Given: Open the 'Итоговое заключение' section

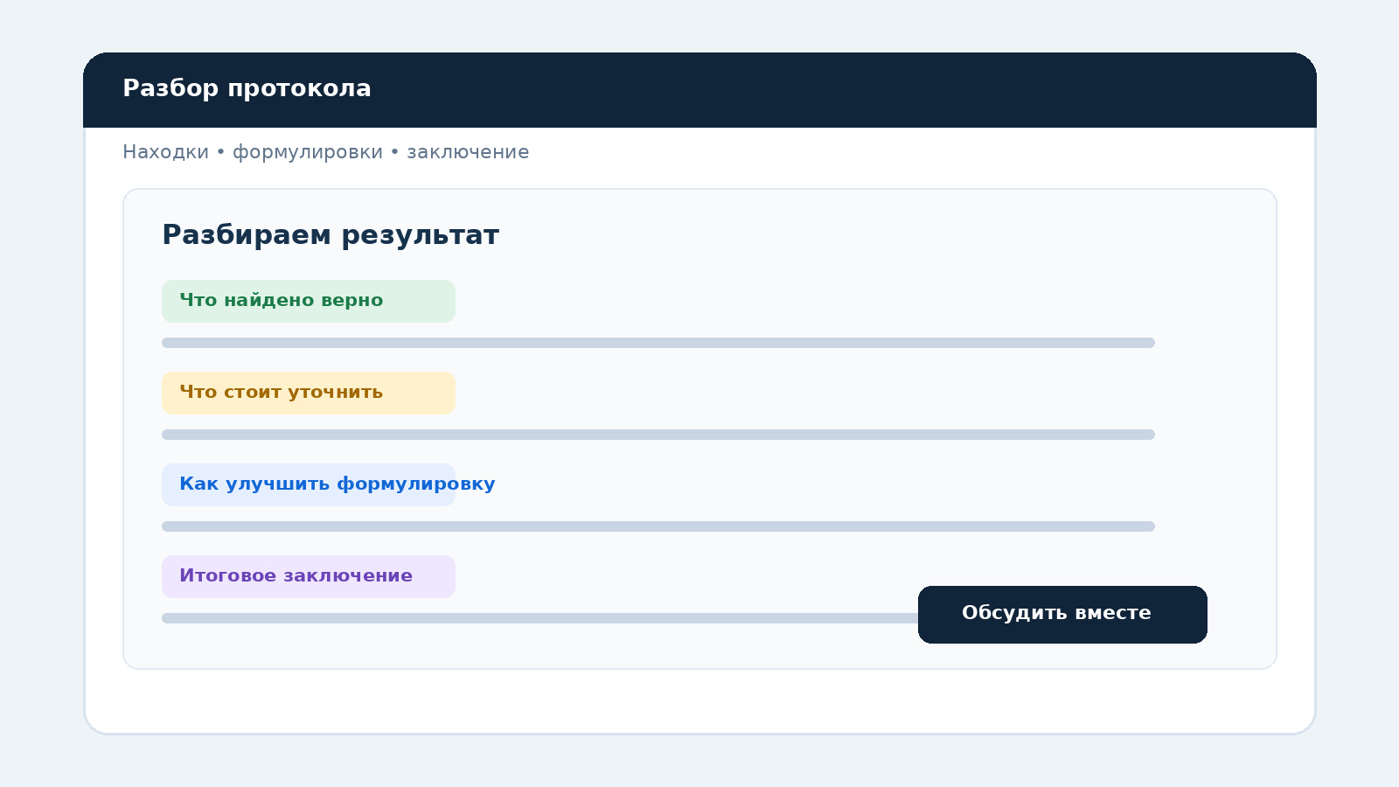Looking at the screenshot, I should 309,576.
